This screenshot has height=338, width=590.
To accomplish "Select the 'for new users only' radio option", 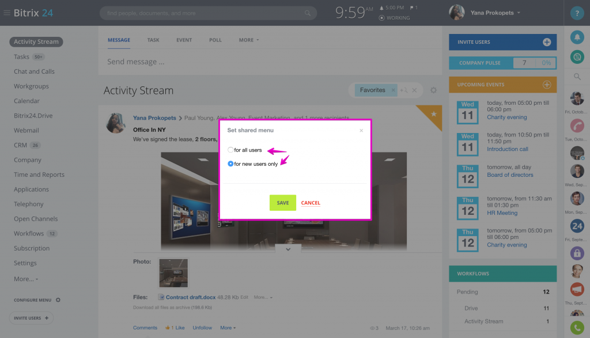I will (230, 164).
